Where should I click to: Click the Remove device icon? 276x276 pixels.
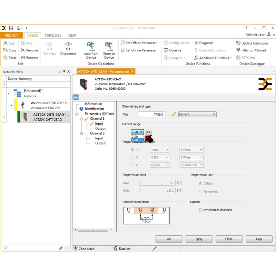click(22, 50)
